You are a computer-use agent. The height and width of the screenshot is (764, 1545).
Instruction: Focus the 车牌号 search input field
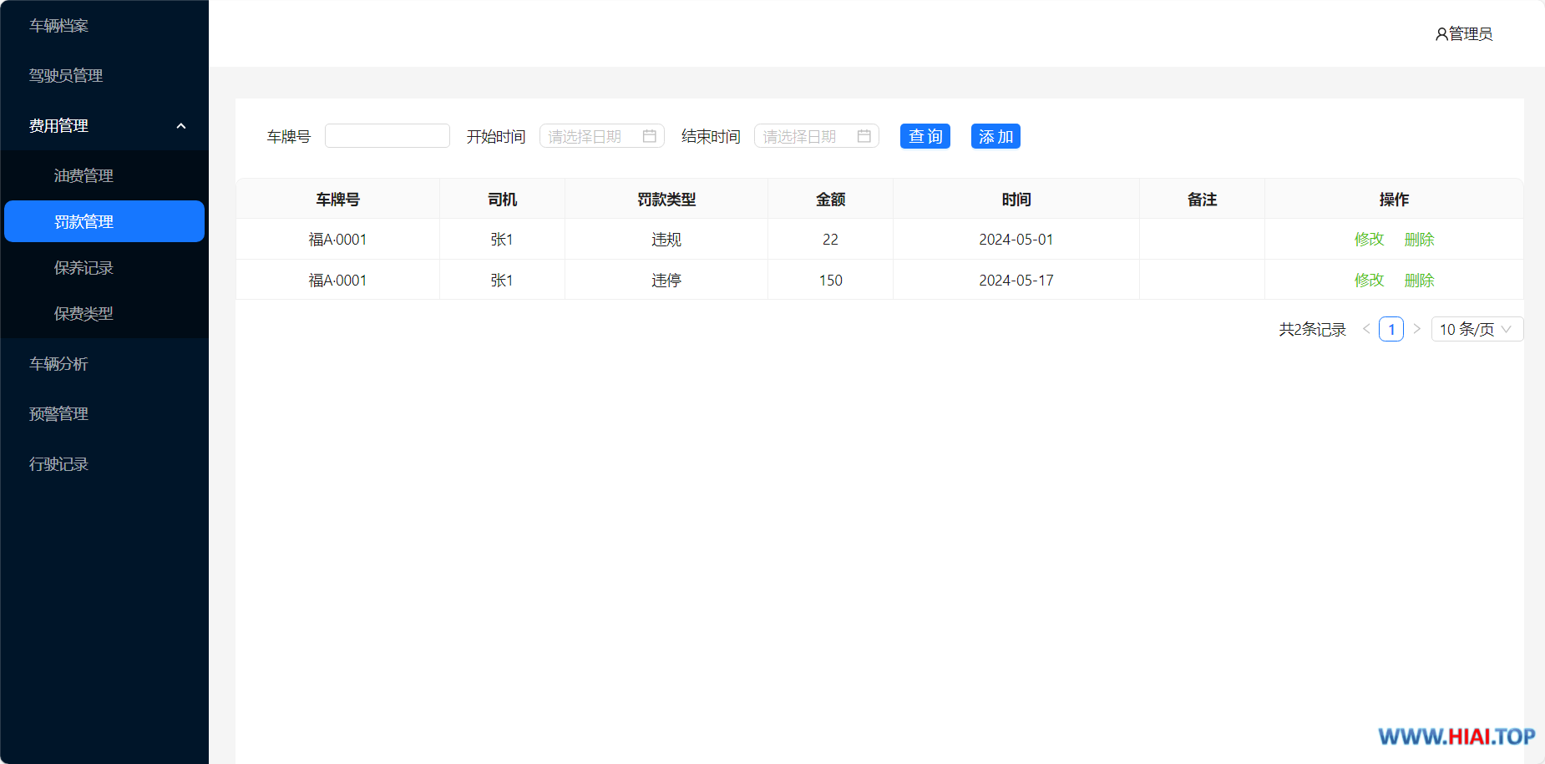(x=388, y=136)
